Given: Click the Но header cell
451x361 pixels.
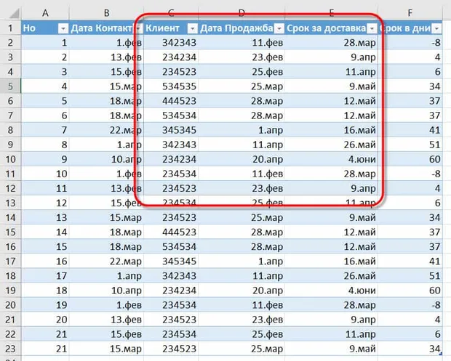Looking at the screenshot, I should click(45, 28).
